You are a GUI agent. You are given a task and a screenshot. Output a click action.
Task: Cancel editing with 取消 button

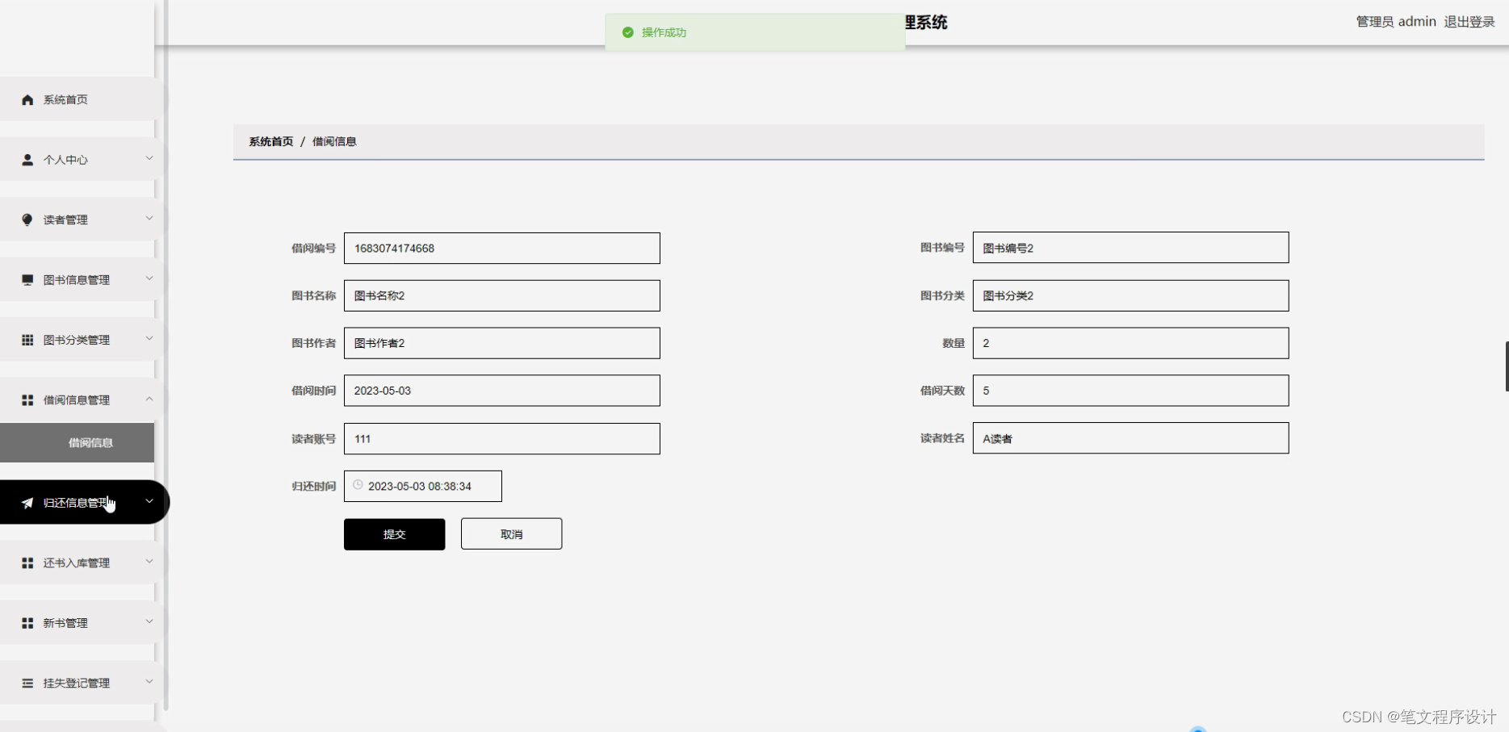510,533
